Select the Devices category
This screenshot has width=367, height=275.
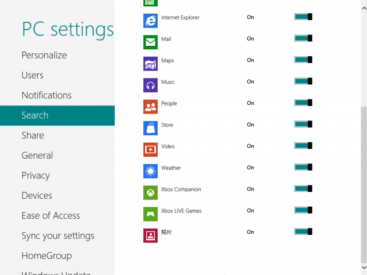(37, 195)
